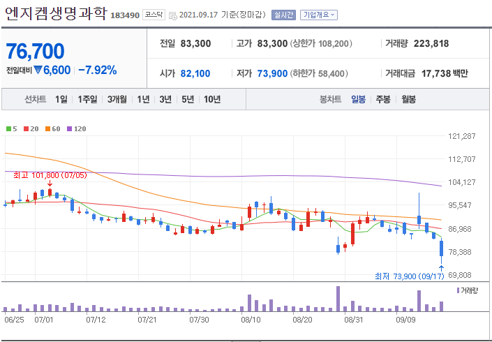This screenshot has height=342, width=492.
Task: Click the 121,287 price axis label
Action: pos(462,137)
